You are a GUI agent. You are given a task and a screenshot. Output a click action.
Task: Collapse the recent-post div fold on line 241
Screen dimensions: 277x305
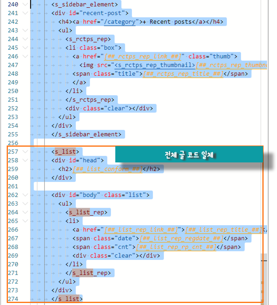[25, 13]
